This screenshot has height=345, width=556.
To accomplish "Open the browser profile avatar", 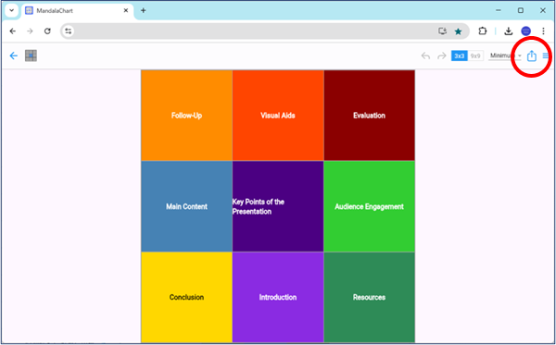I will (525, 31).
